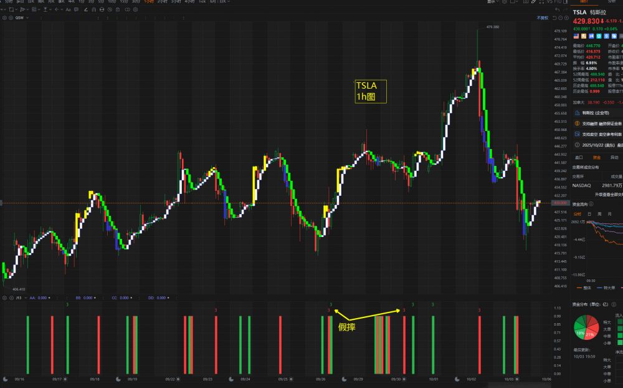The image size is (623, 388).
Task: Switch to the 盘口 tab
Action: point(579,158)
